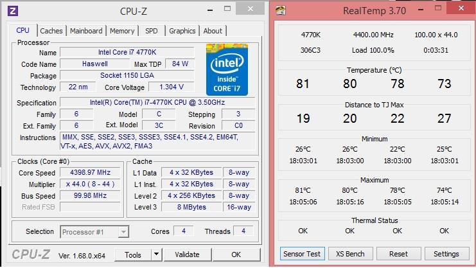Click the Level 2 cache value 4 x 256 KBytes
This screenshot has height=268, width=476.
pyautogui.click(x=191, y=195)
